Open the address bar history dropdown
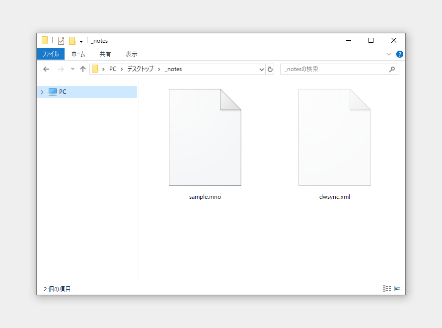Image resolution: width=442 pixels, height=328 pixels. 262,69
